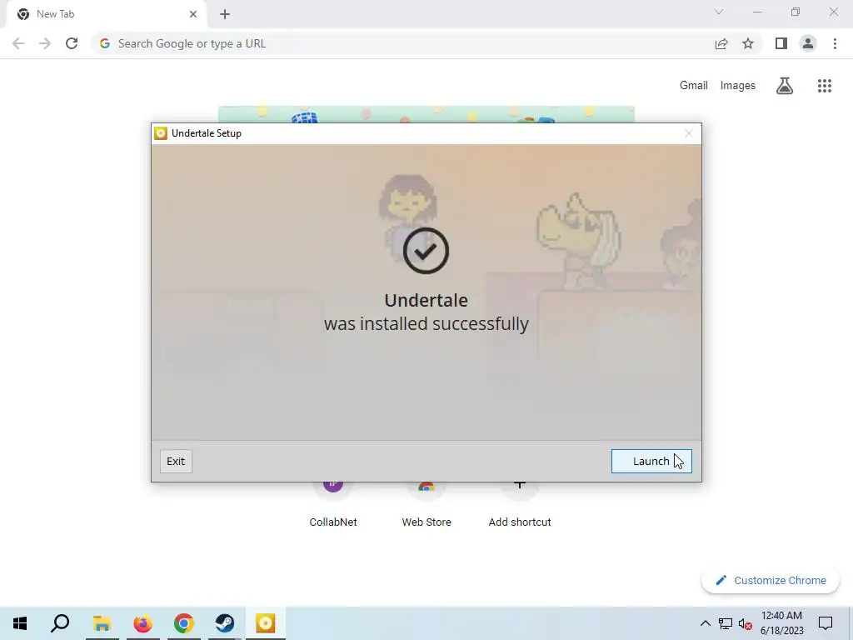Image resolution: width=853 pixels, height=640 pixels.
Task: Open Firefox from the taskbar
Action: pos(142,623)
